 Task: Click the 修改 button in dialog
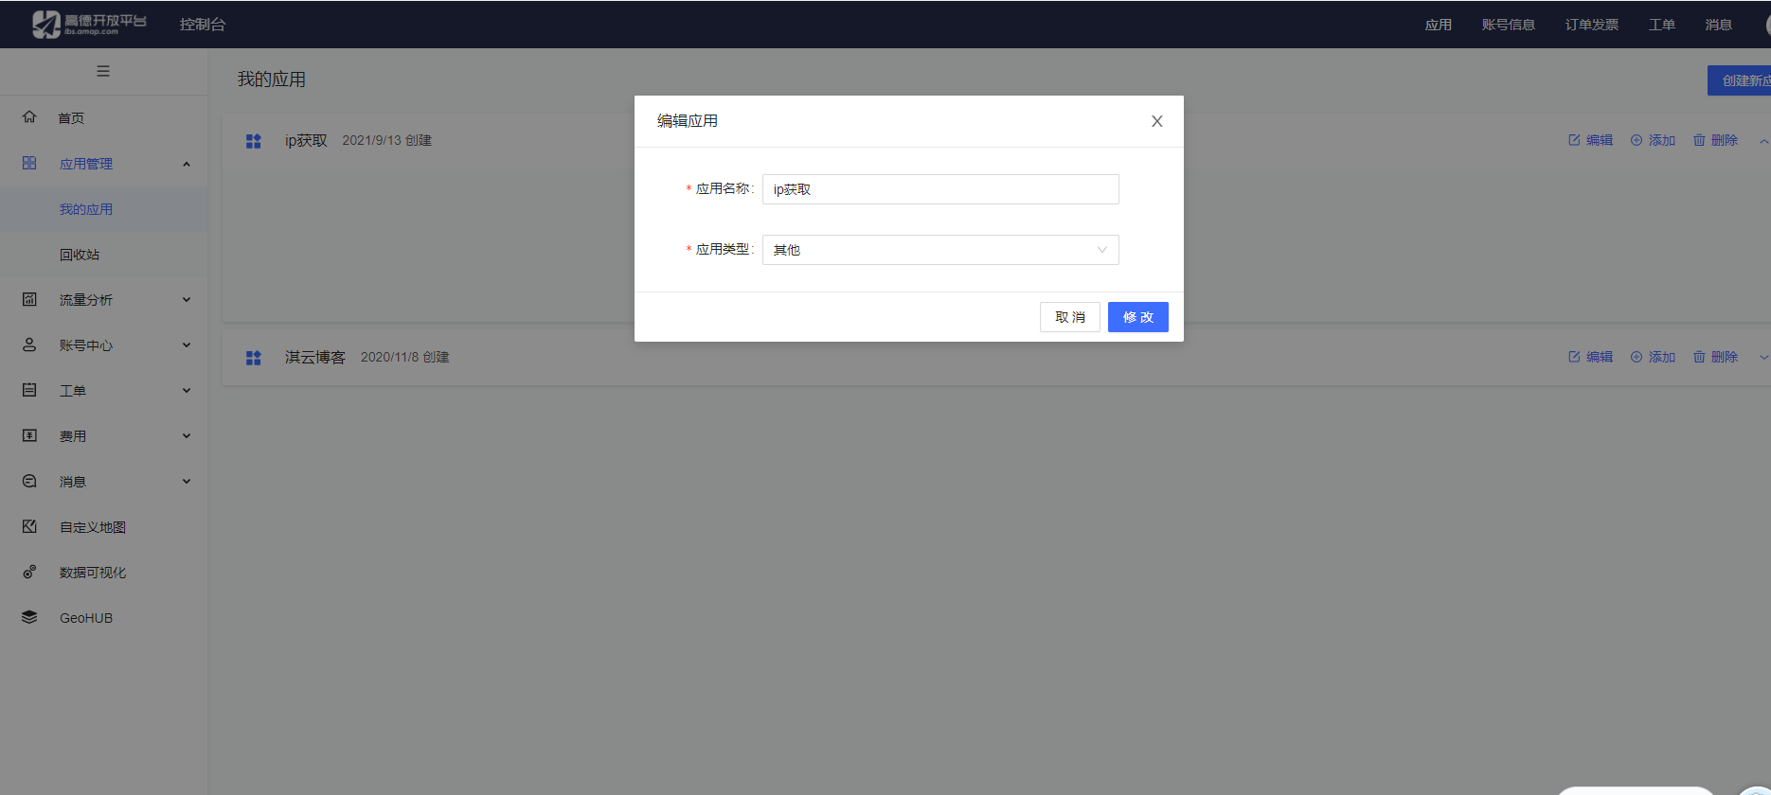pos(1138,317)
